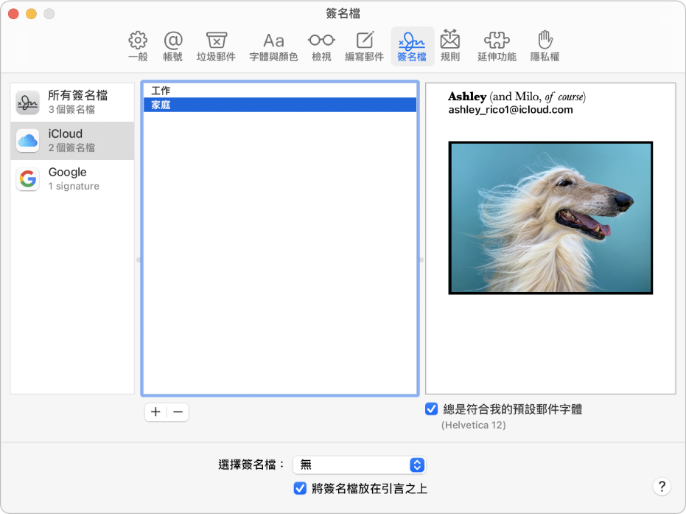Open the 帳號 (Accounts) pane
The width and height of the screenshot is (686, 514).
172,46
